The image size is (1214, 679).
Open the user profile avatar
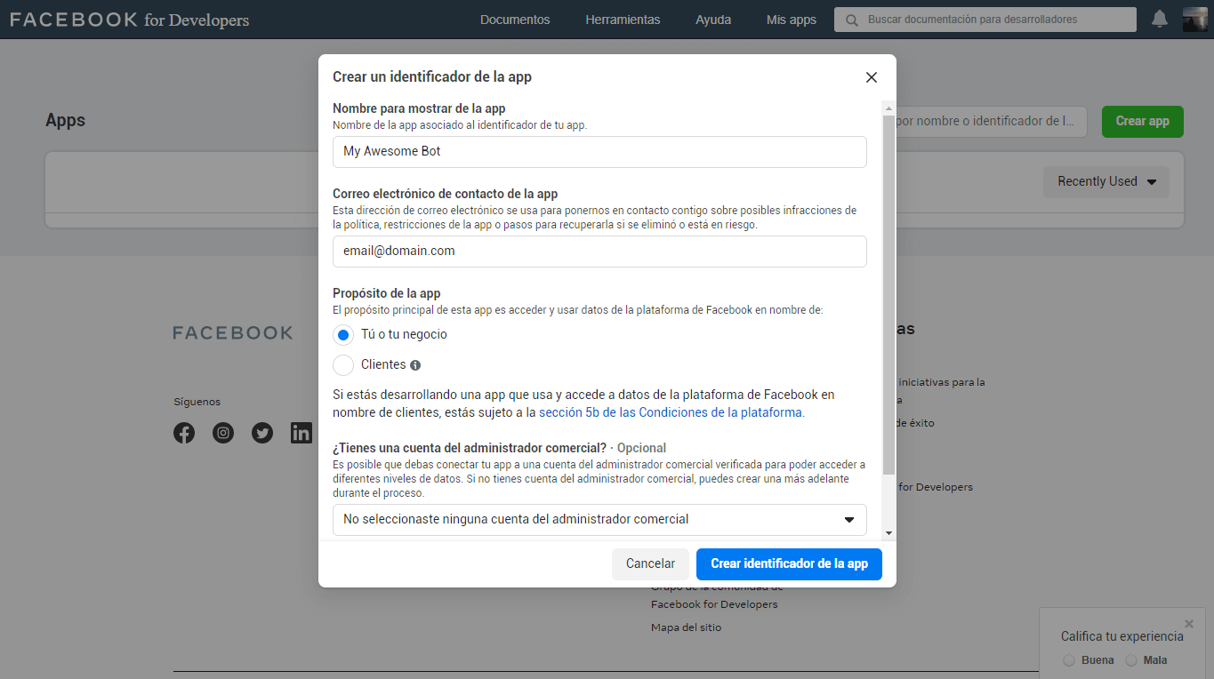pyautogui.click(x=1194, y=19)
